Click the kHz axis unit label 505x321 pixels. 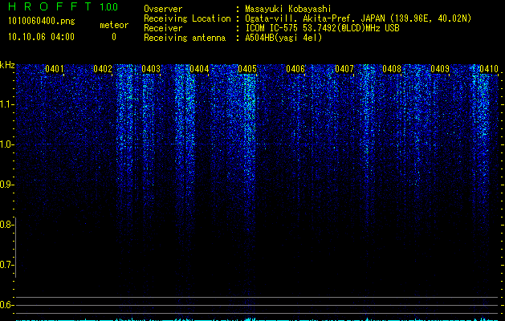(x=7, y=65)
